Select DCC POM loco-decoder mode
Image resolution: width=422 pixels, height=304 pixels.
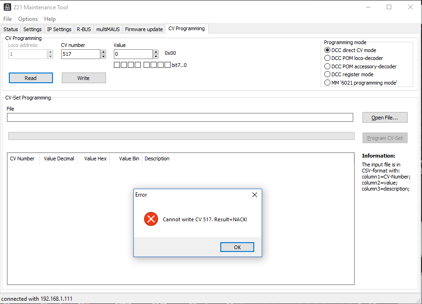pyautogui.click(x=327, y=58)
